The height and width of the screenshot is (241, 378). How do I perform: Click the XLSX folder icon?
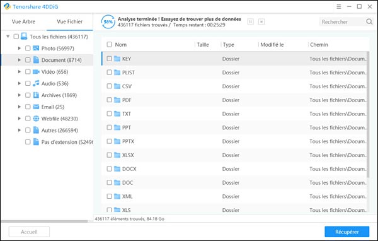(x=117, y=155)
